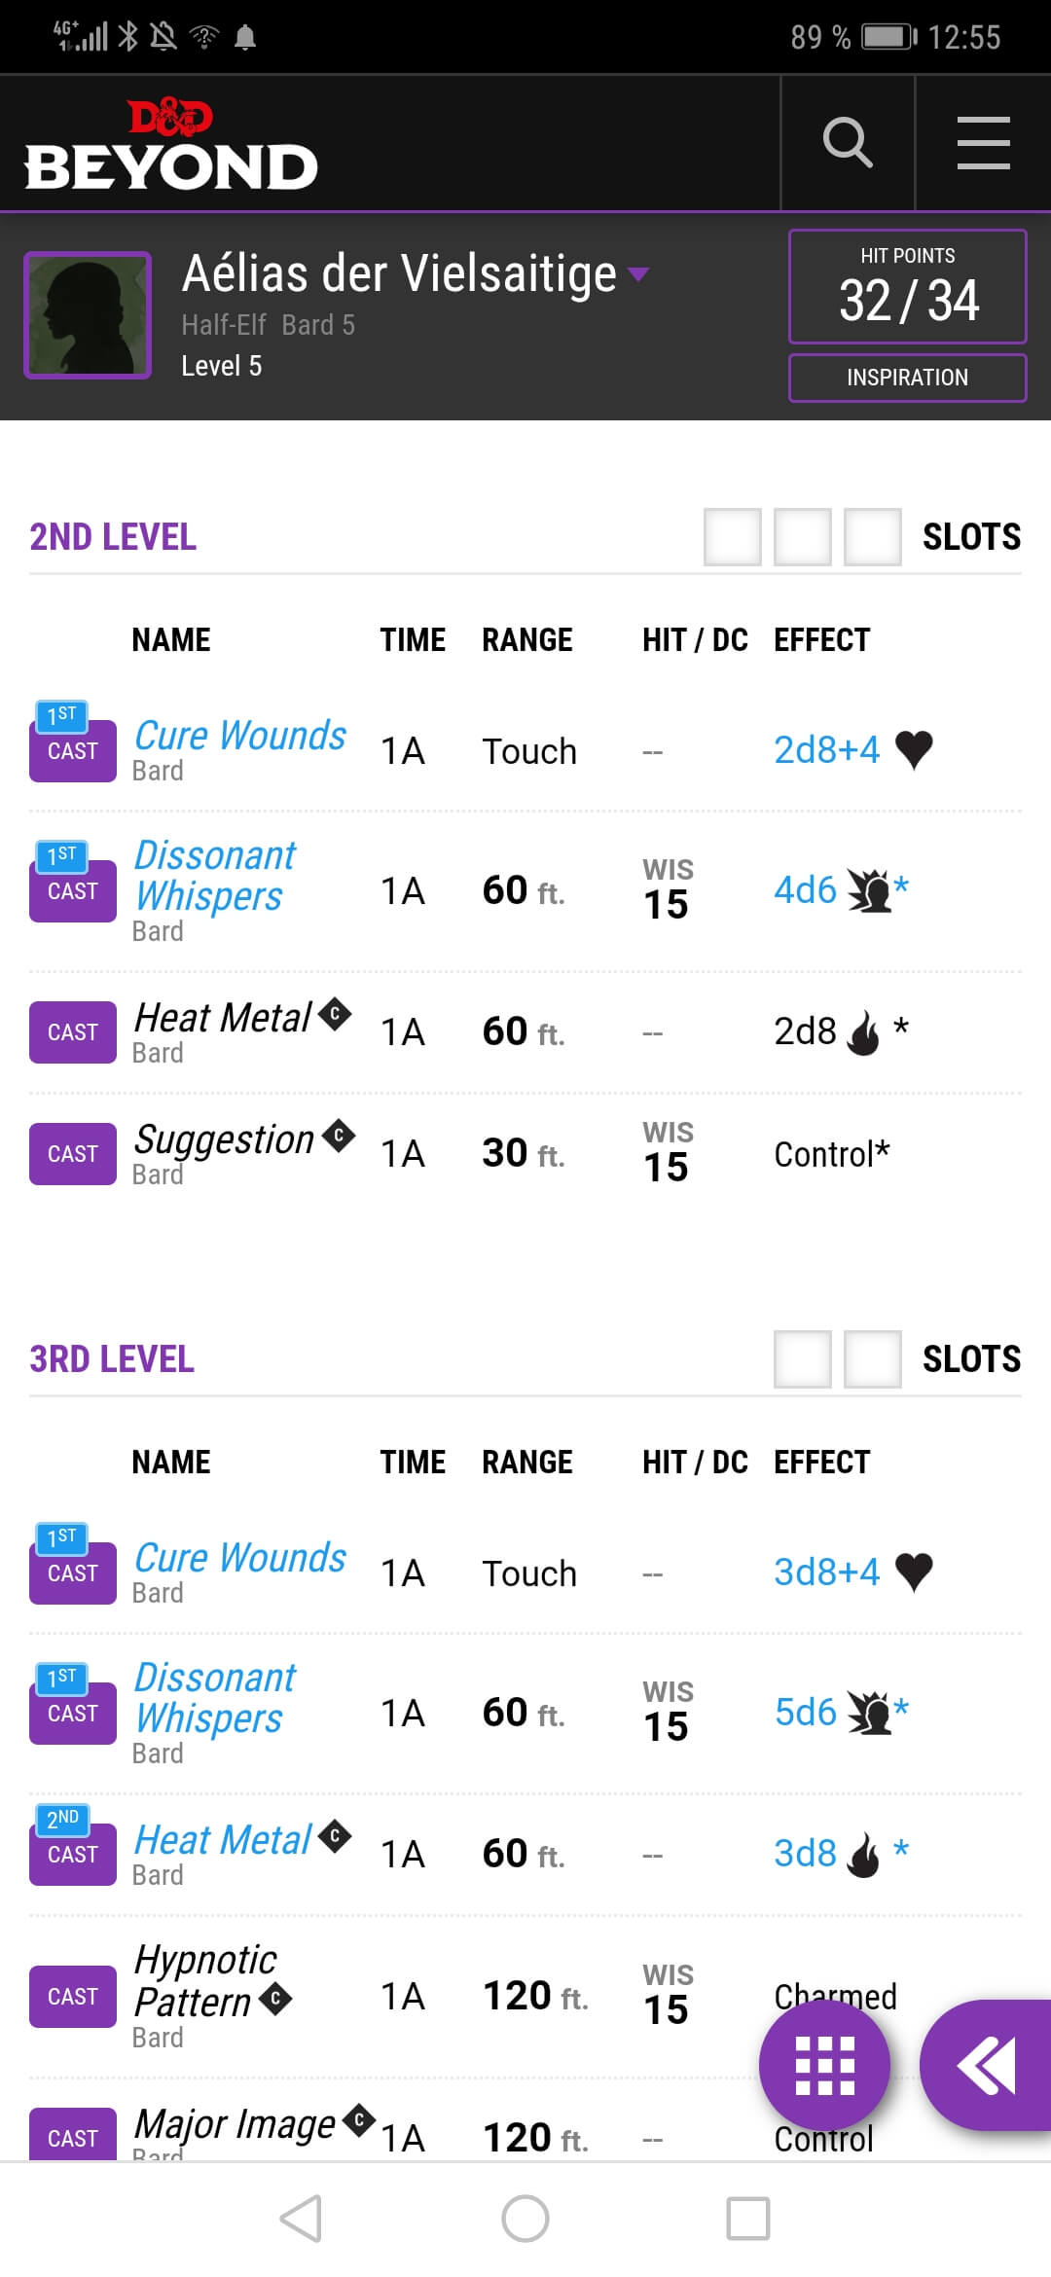Tick the first 3rd Level spell slot

(802, 1358)
